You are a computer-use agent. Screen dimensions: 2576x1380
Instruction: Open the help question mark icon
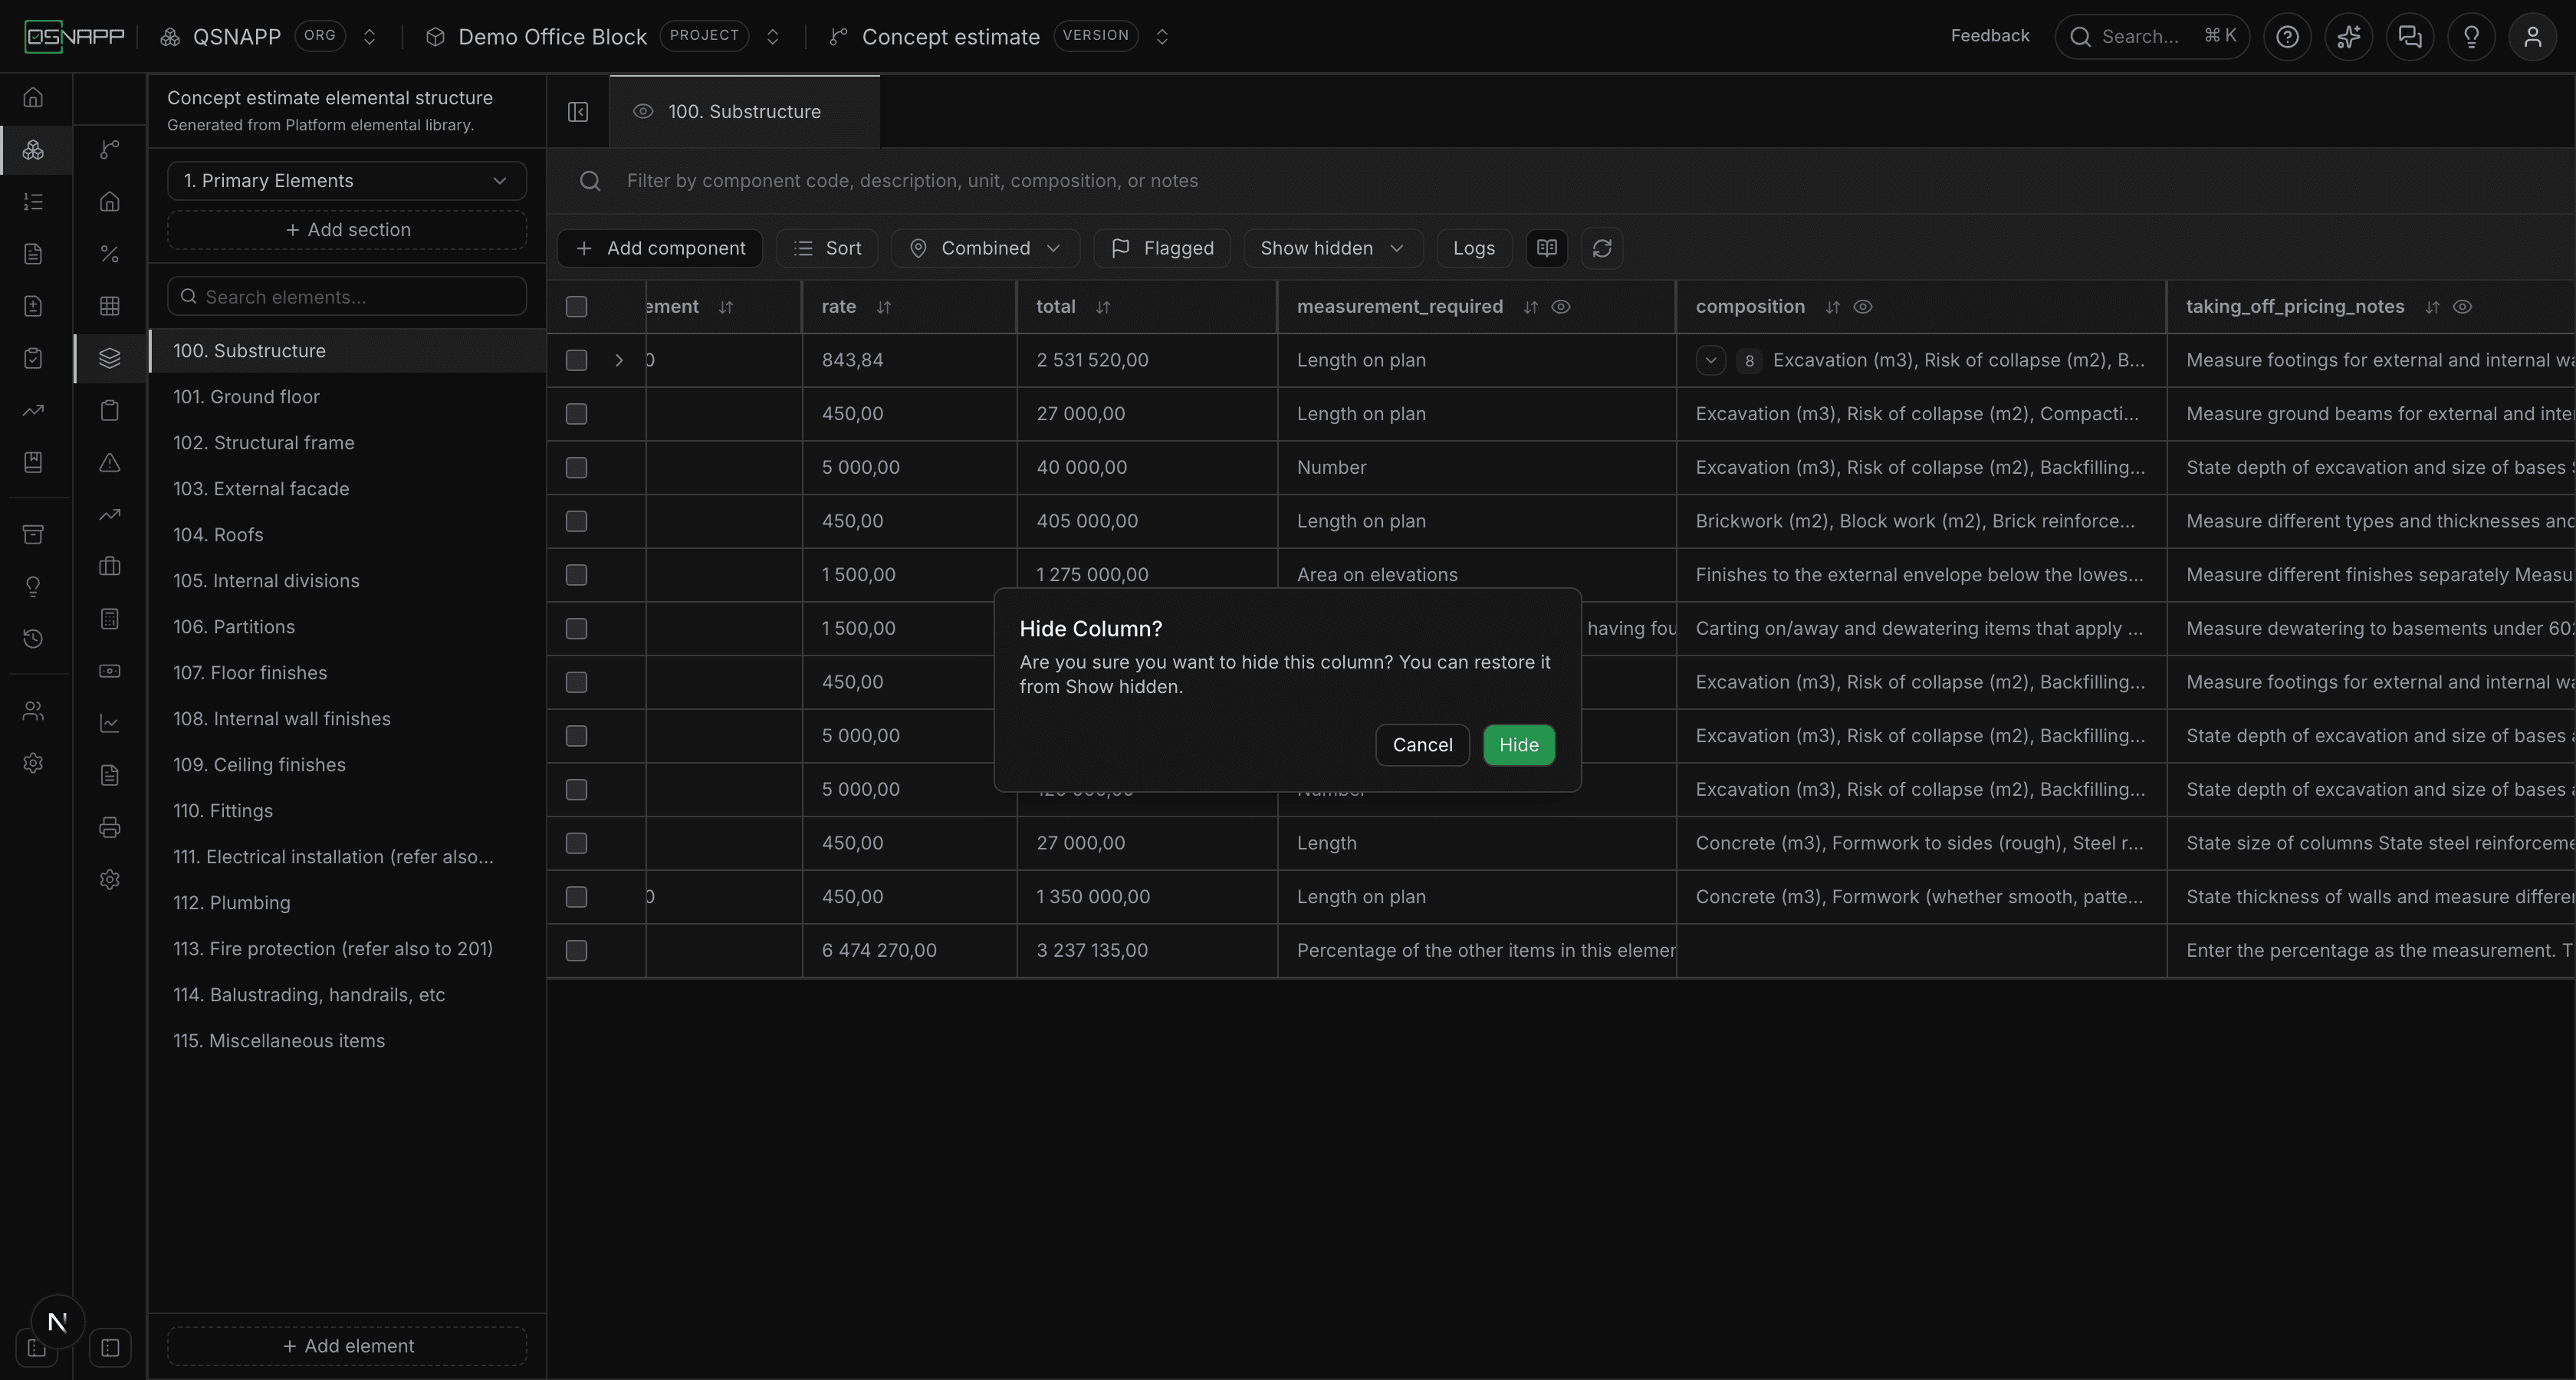click(x=2287, y=37)
